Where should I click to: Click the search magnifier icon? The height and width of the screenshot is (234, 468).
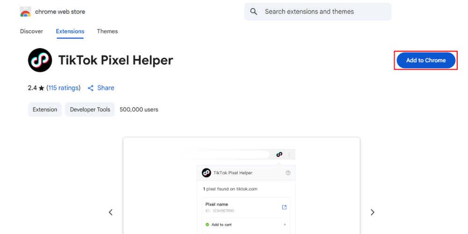[x=254, y=12]
